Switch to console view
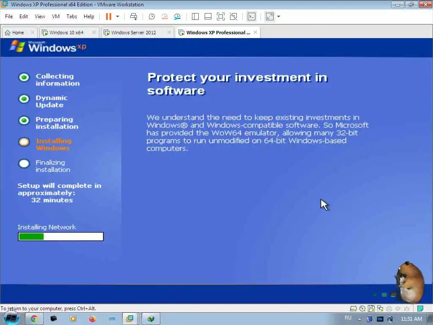433x325 pixels. tap(251, 17)
